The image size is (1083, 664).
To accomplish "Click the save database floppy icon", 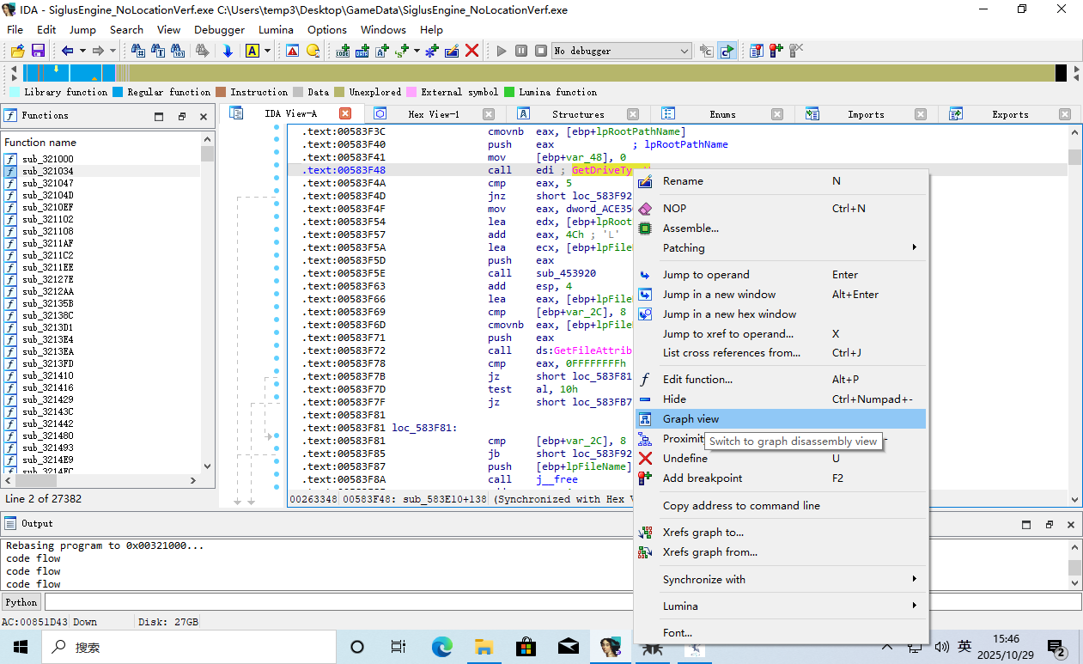I will click(38, 52).
